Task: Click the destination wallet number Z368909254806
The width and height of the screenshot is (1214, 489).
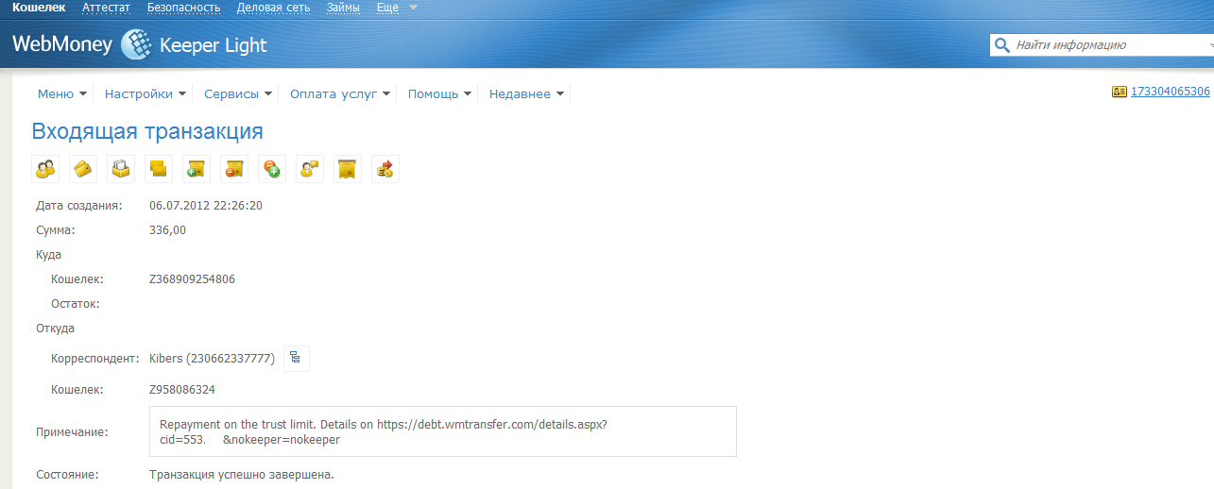Action: (x=193, y=279)
